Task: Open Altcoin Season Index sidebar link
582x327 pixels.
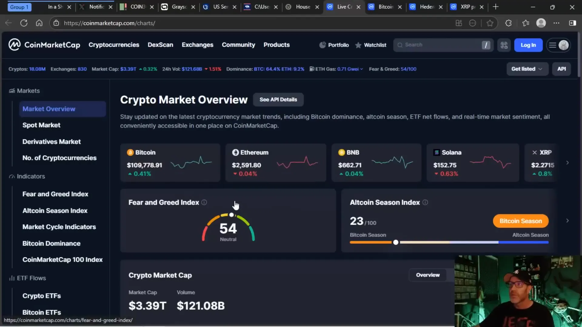Action: click(x=55, y=210)
